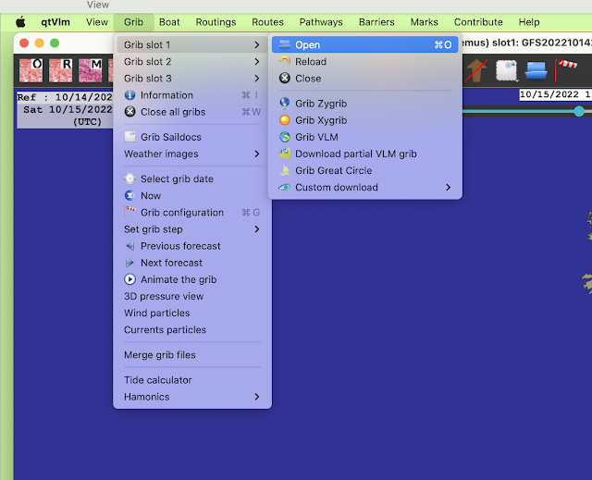
Task: Expand Grib slot 1 submenu
Action: coord(192,44)
